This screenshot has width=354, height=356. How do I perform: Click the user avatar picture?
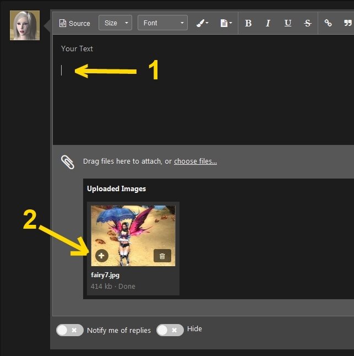25,25
